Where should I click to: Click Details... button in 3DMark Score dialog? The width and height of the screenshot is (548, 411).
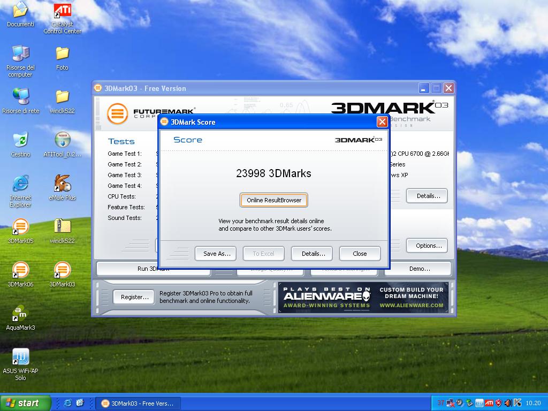[x=311, y=254]
